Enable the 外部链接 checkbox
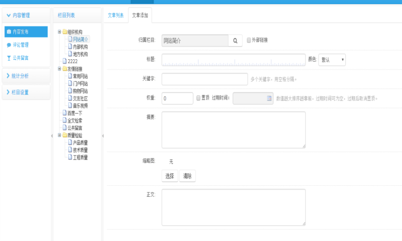Screen dimensions: 402x241 coord(249,40)
